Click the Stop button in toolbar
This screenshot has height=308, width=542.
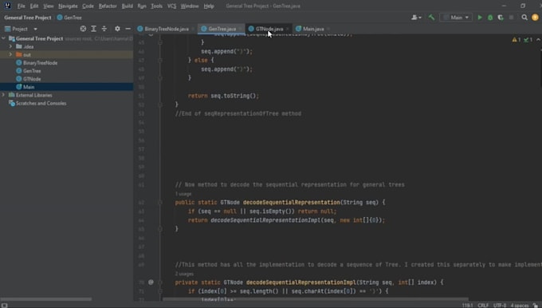511,18
